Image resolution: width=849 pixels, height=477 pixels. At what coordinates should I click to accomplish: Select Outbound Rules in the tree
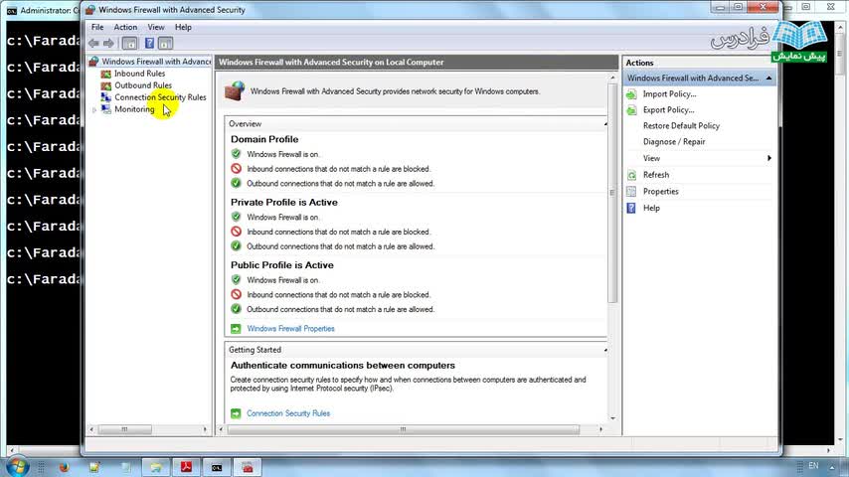pyautogui.click(x=143, y=85)
